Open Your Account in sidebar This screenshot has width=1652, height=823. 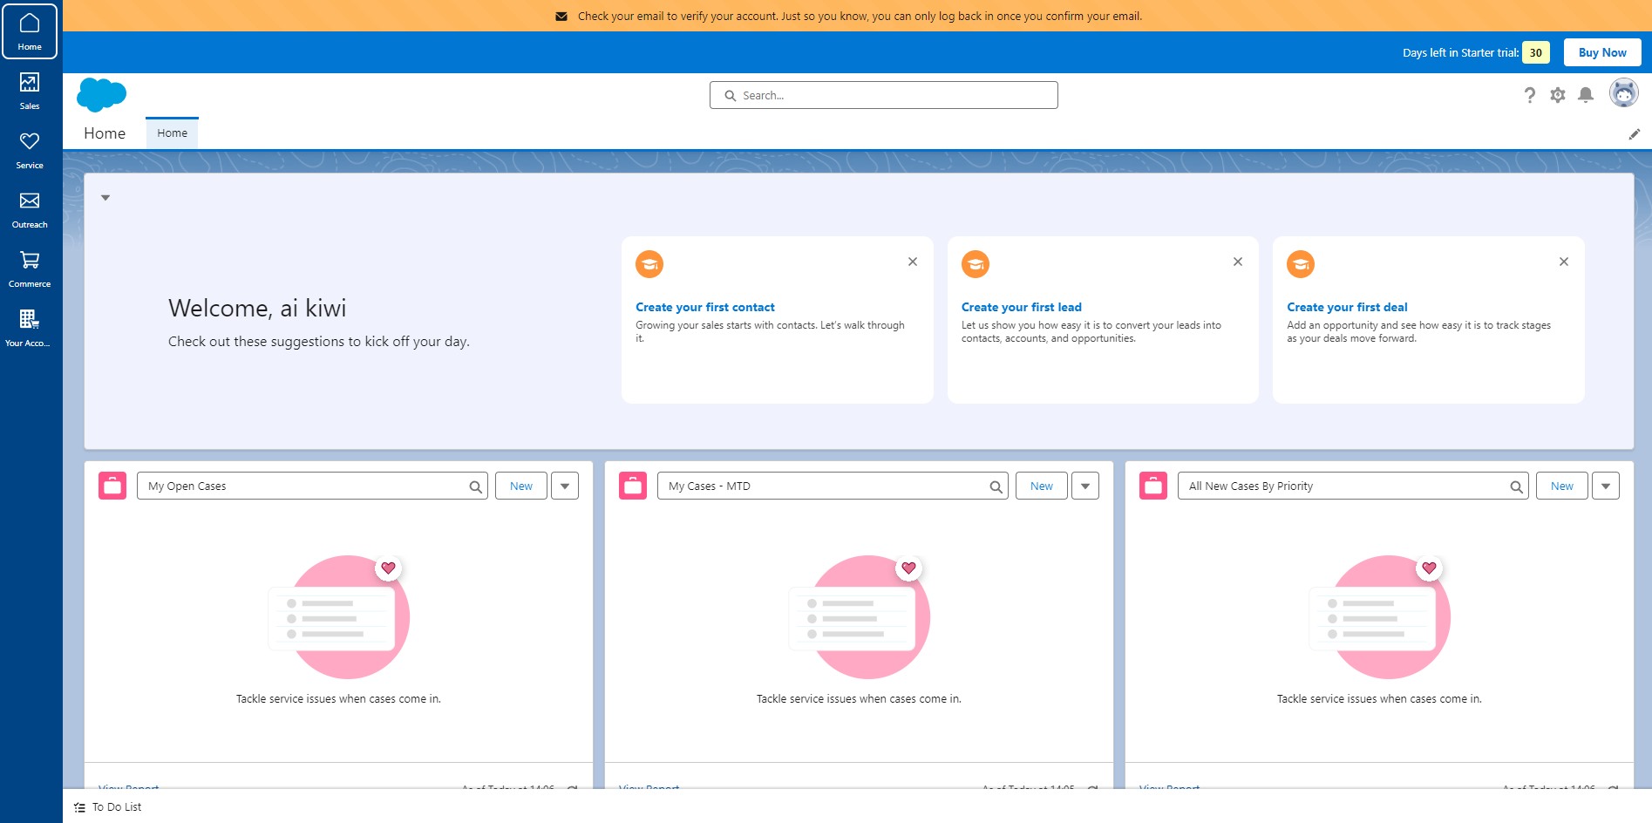click(30, 328)
